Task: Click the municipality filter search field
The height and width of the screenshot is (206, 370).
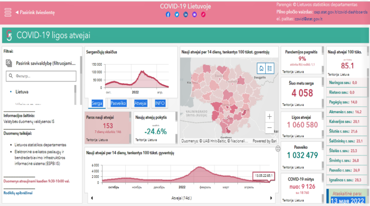Action: 41,76
